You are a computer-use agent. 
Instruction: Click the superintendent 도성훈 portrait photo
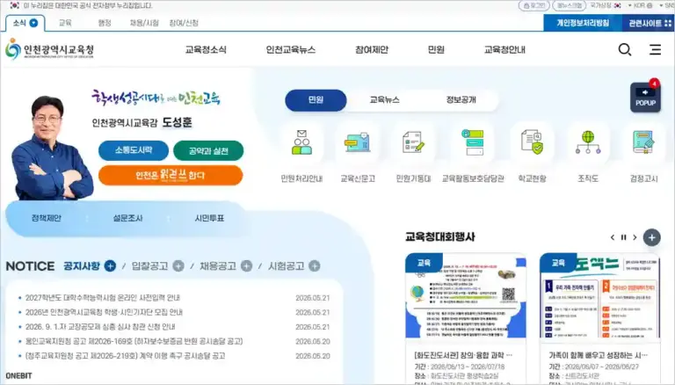click(52, 148)
